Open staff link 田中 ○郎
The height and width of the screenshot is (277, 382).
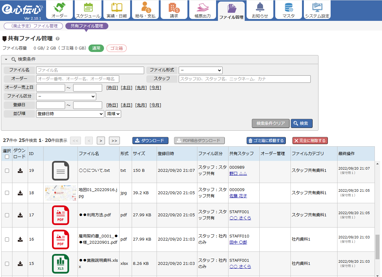click(238, 242)
